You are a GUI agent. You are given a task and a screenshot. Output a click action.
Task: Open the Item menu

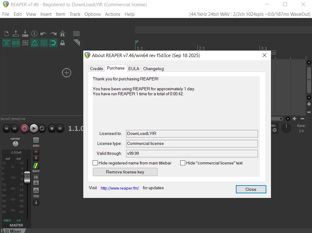61,14
